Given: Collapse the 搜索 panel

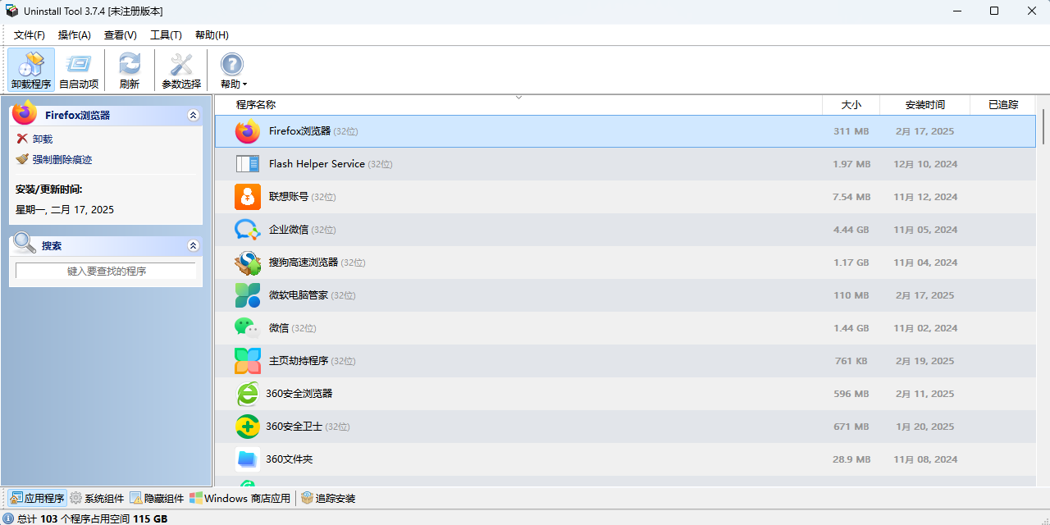Looking at the screenshot, I should pyautogui.click(x=194, y=246).
